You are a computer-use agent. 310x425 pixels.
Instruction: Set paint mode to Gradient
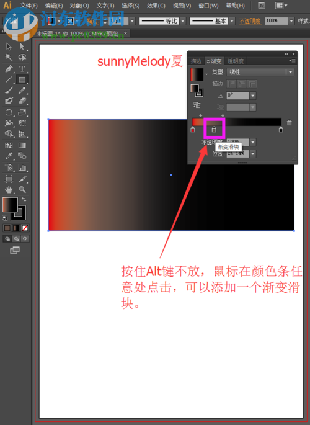point(16,228)
